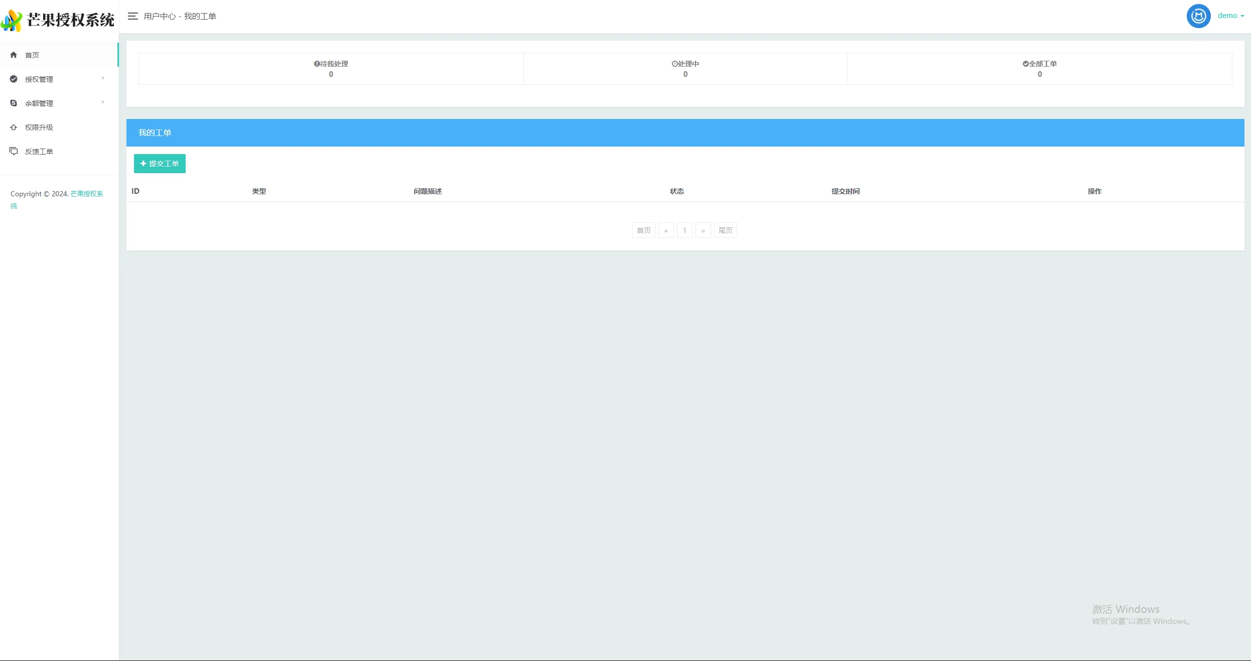Select the 反馈工单 menu entry

click(x=39, y=152)
